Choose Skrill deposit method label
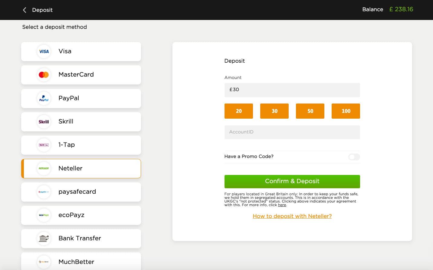This screenshot has width=433, height=270. [x=66, y=121]
